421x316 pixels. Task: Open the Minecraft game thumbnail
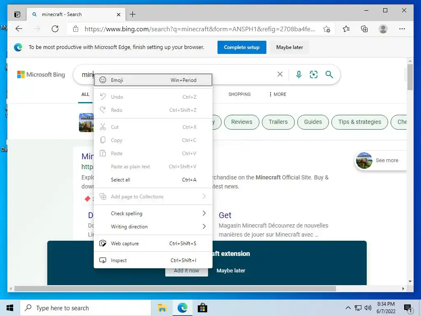coord(86,123)
